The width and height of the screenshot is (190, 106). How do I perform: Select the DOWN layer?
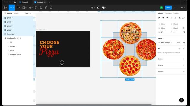(18, 46)
